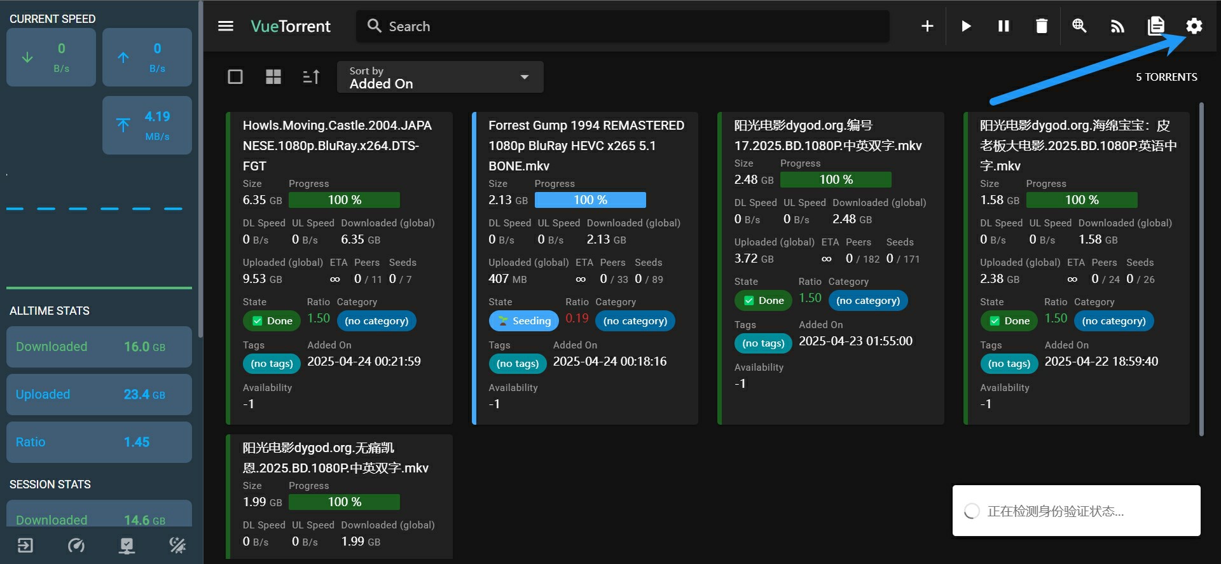1221x564 pixels.
Task: Toggle sort direction order icon
Action: coord(311,77)
